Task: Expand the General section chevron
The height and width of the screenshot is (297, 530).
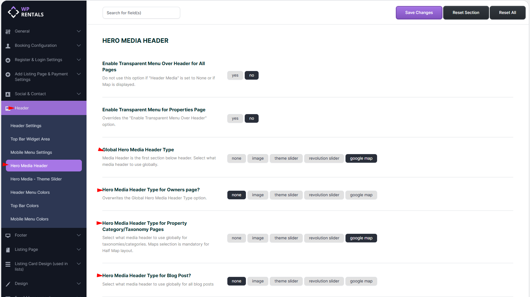Action: (x=79, y=31)
